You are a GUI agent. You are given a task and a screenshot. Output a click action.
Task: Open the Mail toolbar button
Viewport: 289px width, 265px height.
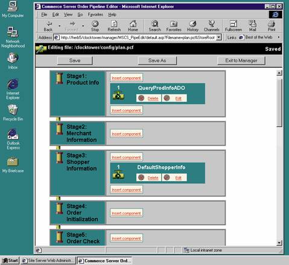[252, 26]
